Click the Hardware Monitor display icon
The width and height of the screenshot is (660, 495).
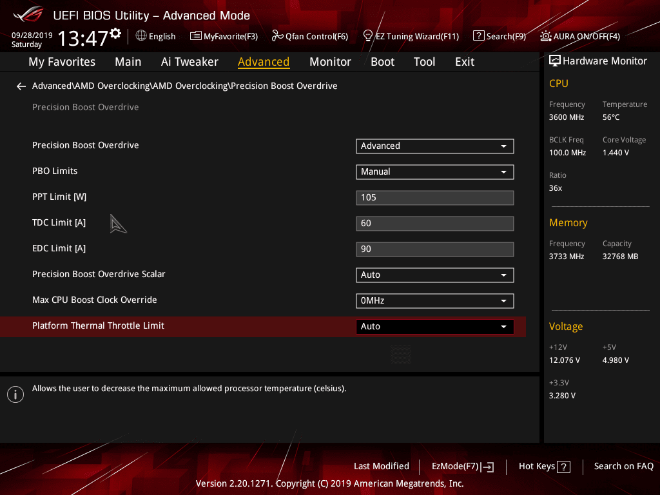pos(555,61)
